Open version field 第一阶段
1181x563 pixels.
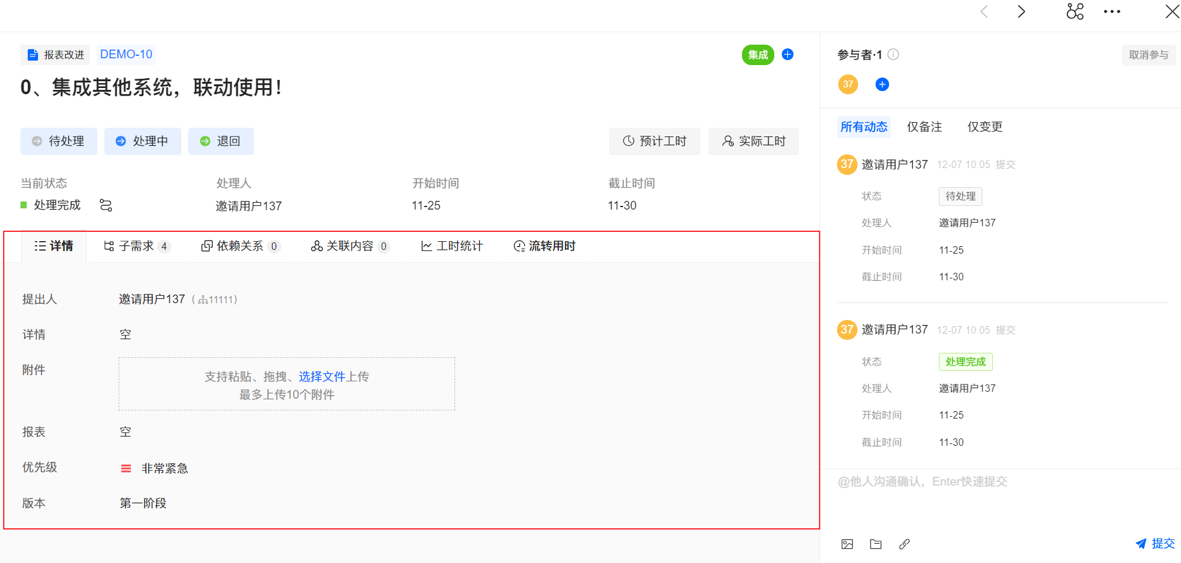pyautogui.click(x=143, y=503)
